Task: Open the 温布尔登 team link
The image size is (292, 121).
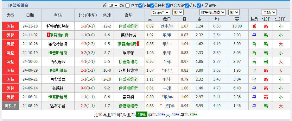Action: coord(58,106)
